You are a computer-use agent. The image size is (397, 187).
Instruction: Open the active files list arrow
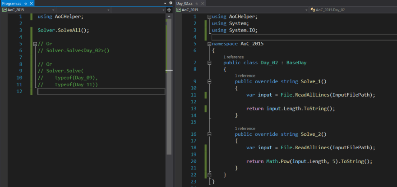click(x=165, y=3)
